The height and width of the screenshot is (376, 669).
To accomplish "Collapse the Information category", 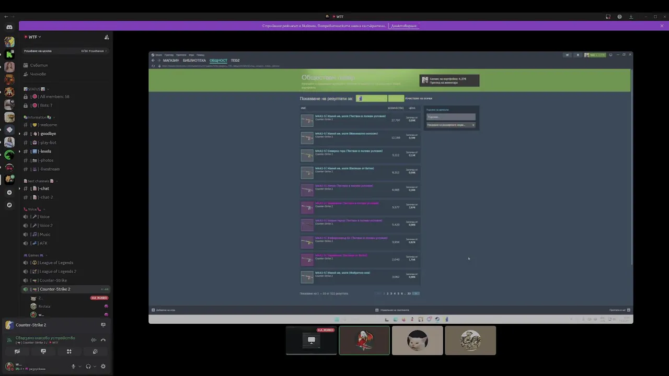I will 39,118.
